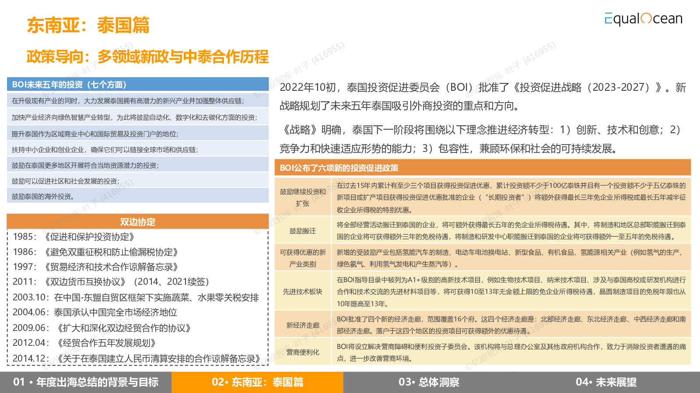Click the BOI公布了六项新的投资促进政策 header
This screenshot has width=700, height=393.
483,168
